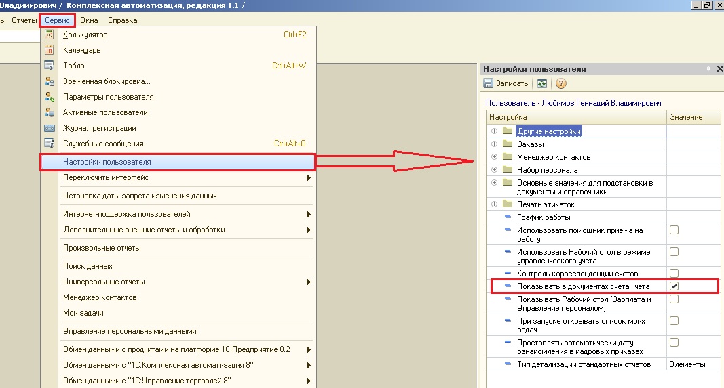This screenshot has width=724, height=388.
Task: Click the Набор персонала folder icon
Action: 508,169
